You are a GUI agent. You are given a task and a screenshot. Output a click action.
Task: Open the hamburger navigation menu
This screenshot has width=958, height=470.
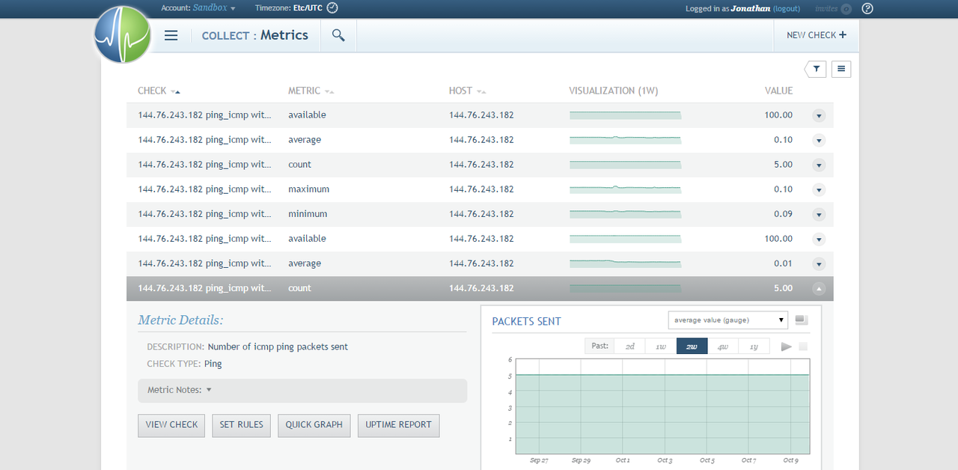pos(171,35)
